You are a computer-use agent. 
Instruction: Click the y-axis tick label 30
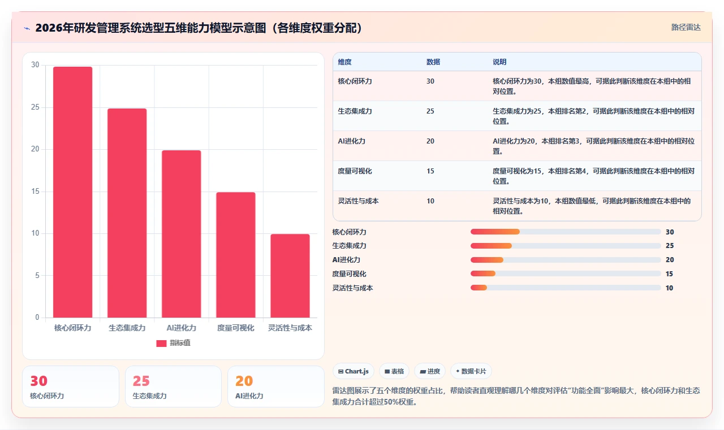point(35,65)
